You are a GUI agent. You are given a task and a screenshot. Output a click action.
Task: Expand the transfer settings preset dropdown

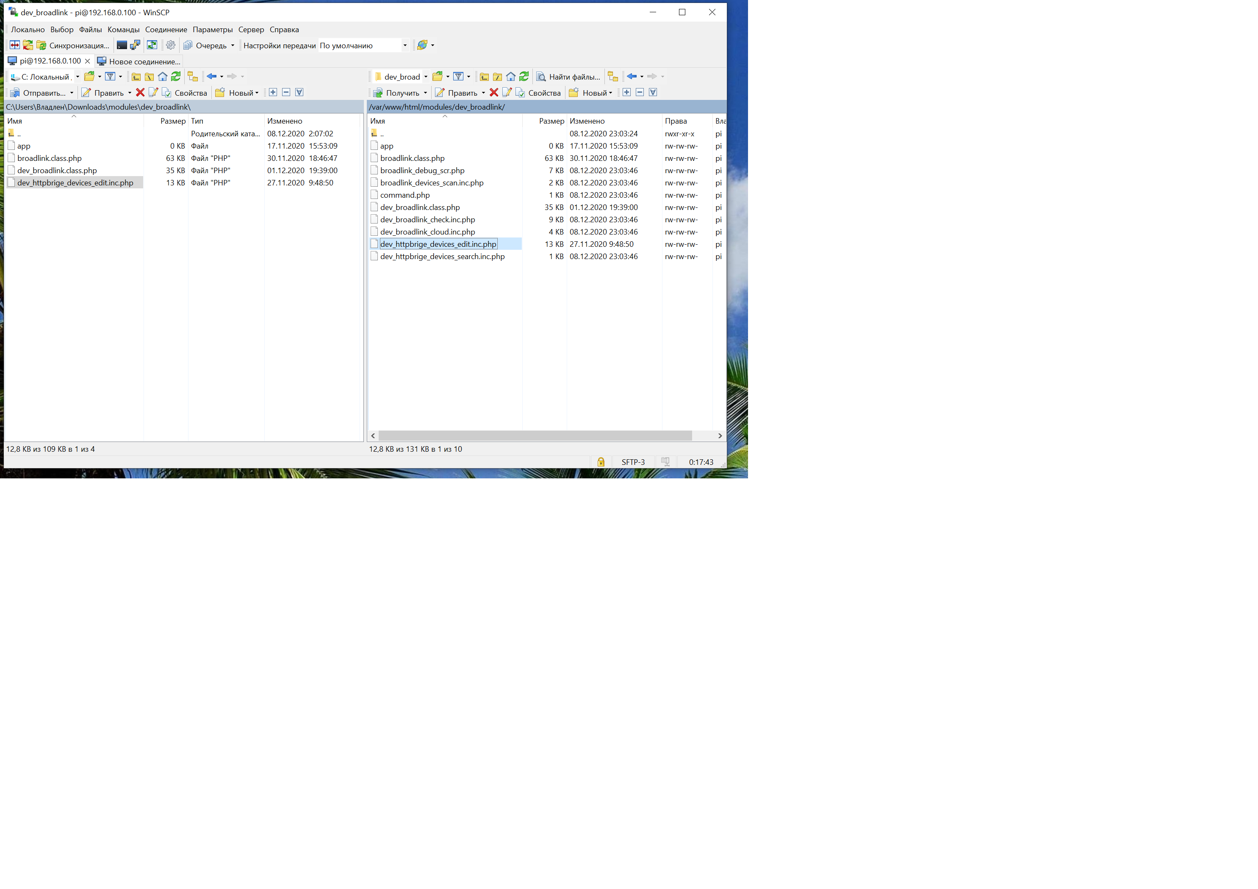pyautogui.click(x=405, y=45)
